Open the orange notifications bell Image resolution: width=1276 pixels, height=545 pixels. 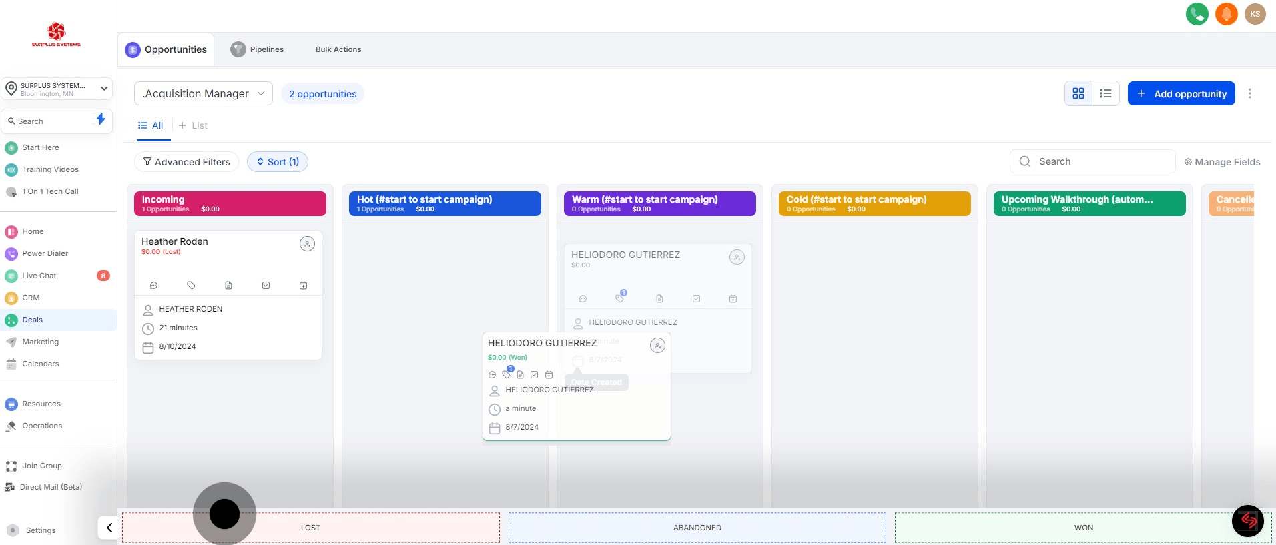click(1226, 14)
